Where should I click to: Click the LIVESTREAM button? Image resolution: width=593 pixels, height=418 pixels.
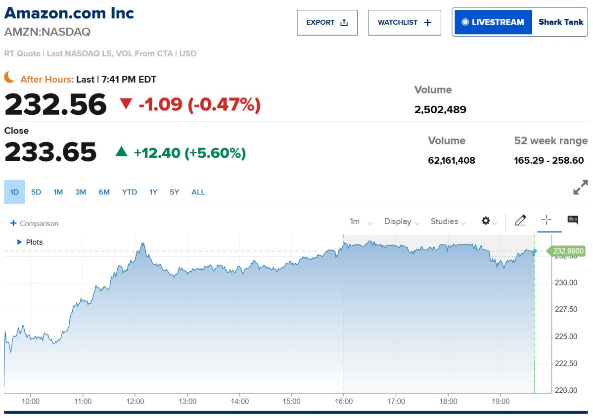pyautogui.click(x=493, y=22)
